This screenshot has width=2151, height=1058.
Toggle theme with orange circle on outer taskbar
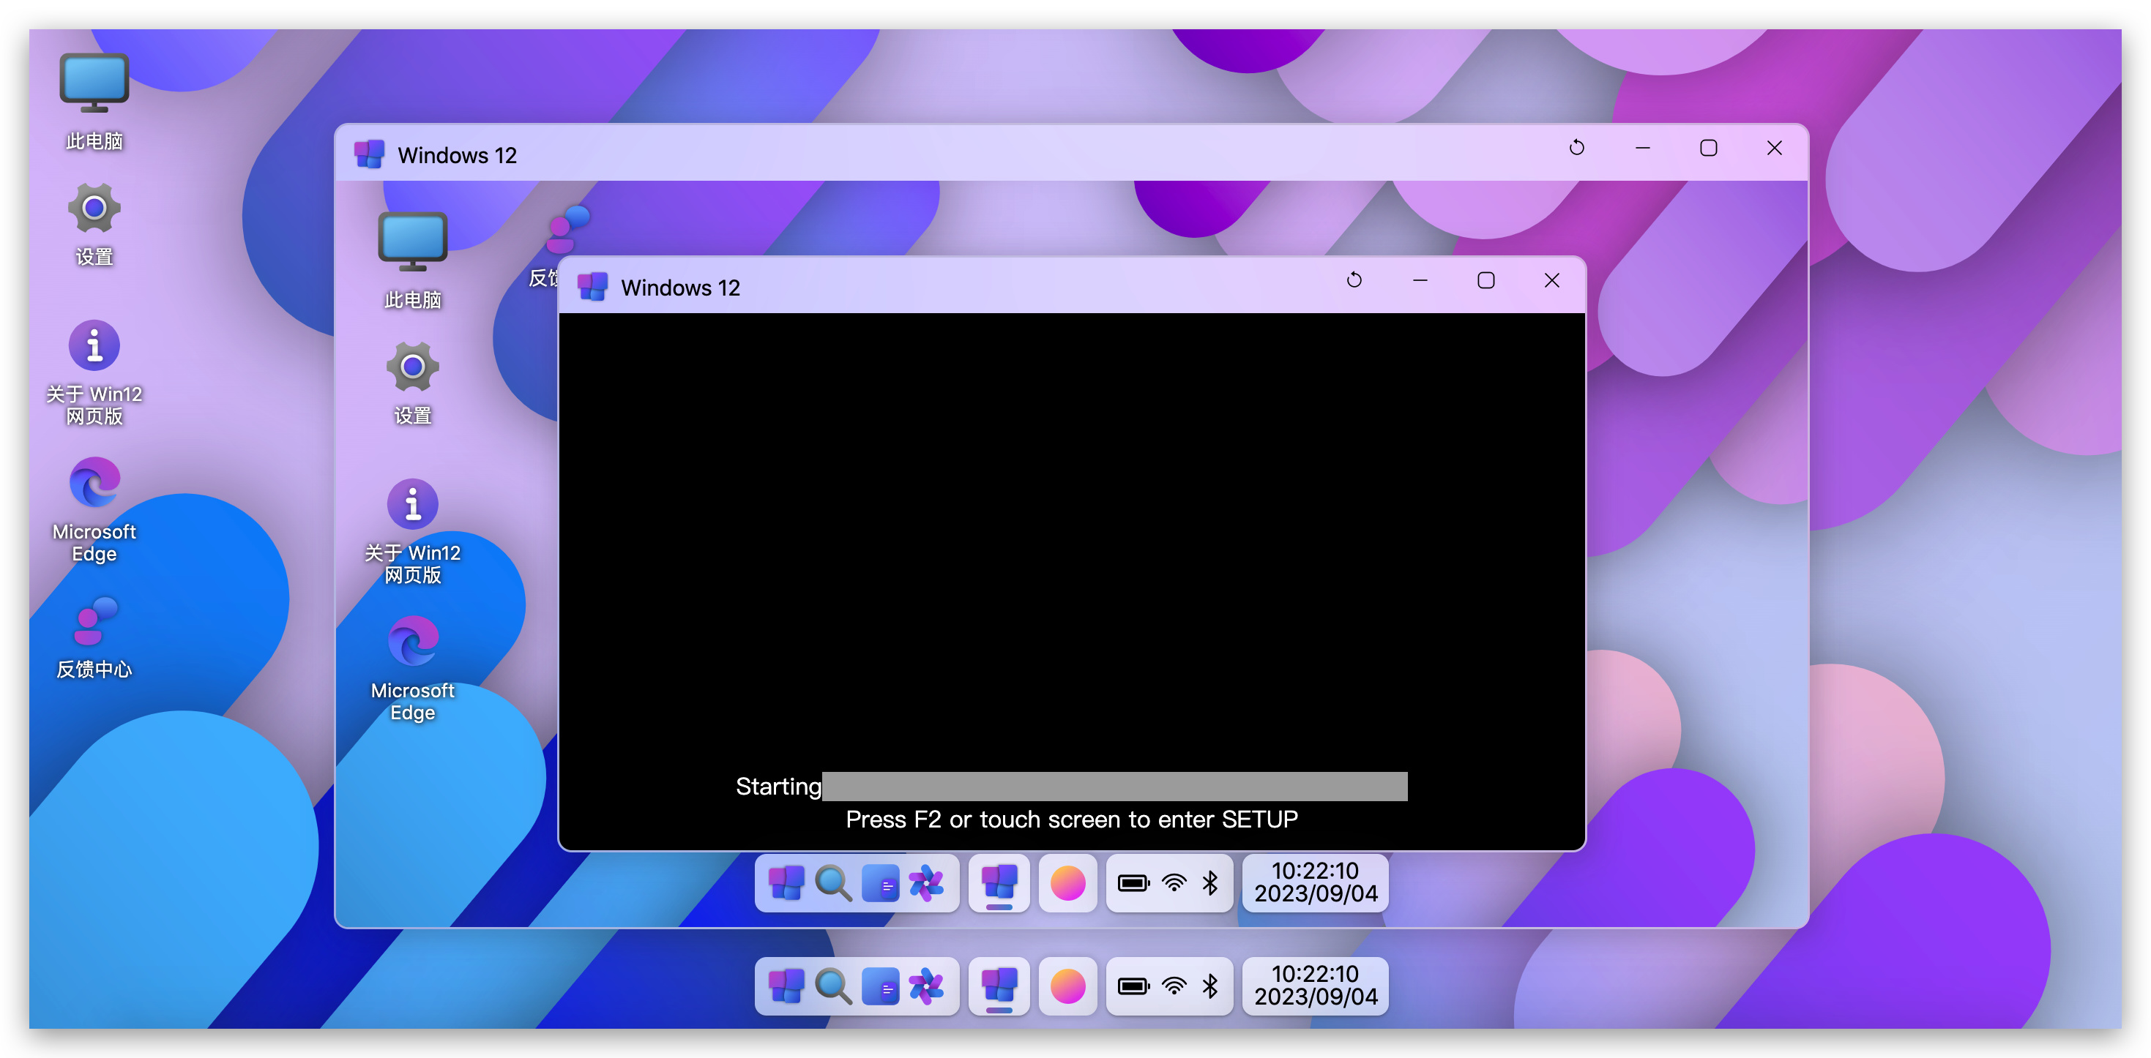click(x=1067, y=986)
